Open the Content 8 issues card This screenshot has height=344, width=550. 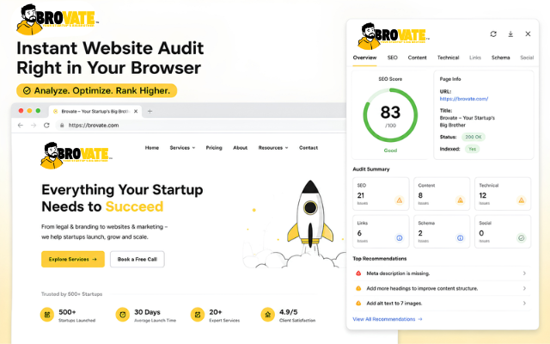tap(442, 193)
